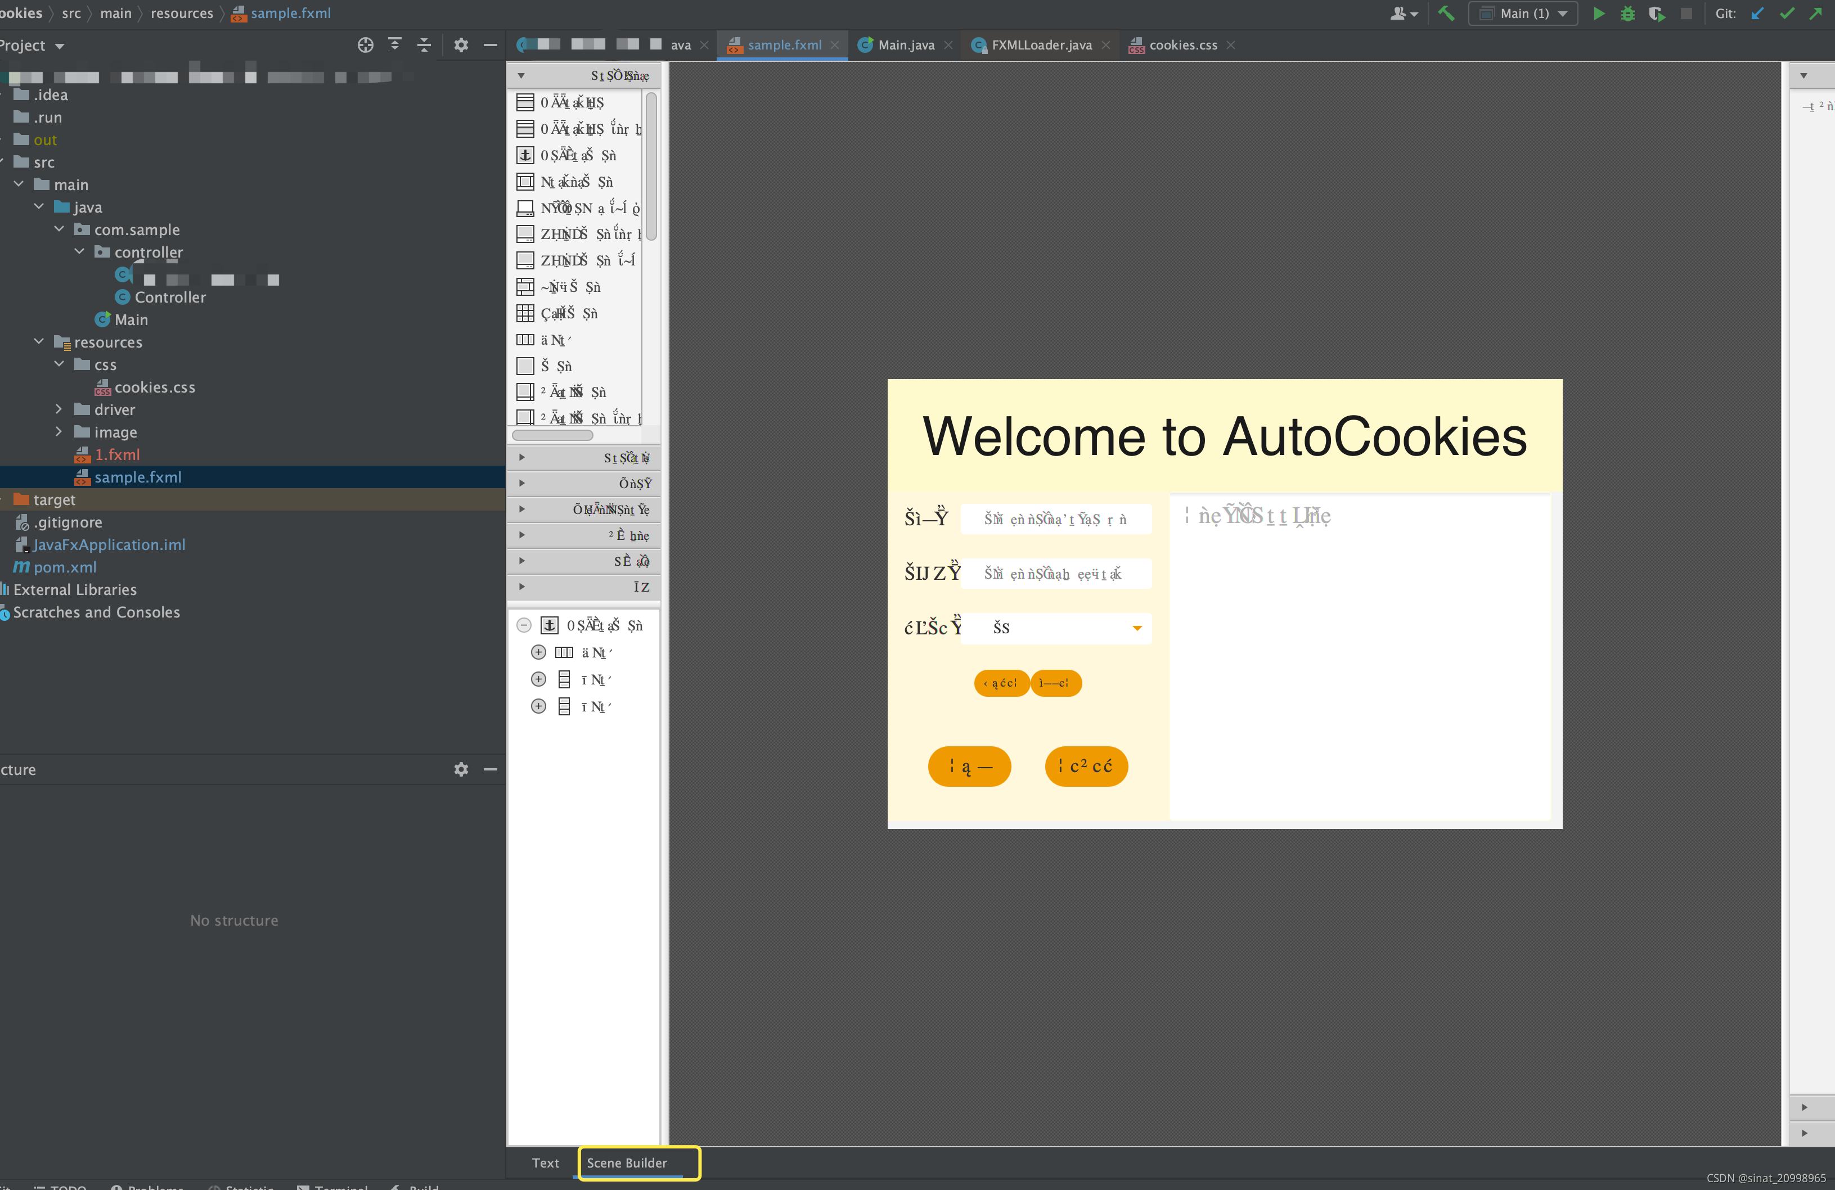Click the collapse all icon in Project panel
The width and height of the screenshot is (1835, 1190).
pyautogui.click(x=423, y=46)
